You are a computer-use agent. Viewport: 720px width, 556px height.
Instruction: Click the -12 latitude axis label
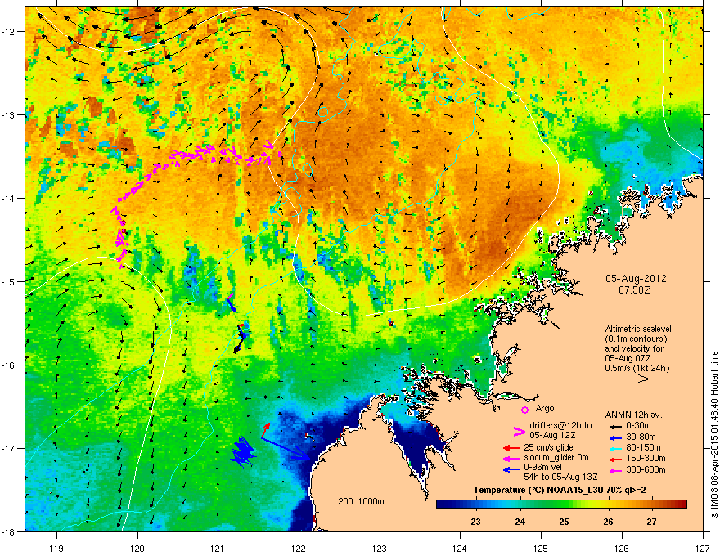click(x=9, y=32)
